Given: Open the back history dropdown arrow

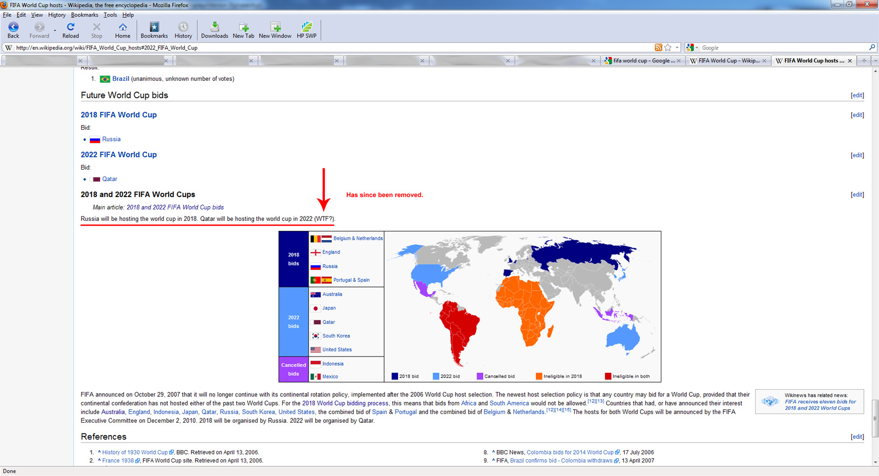Looking at the screenshot, I should pos(55,31).
